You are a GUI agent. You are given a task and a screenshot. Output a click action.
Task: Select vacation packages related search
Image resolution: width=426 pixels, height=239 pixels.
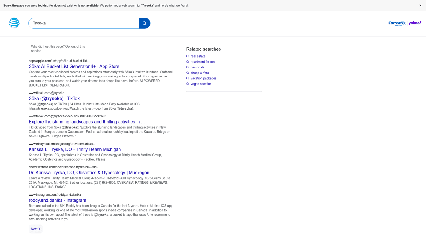point(203,78)
